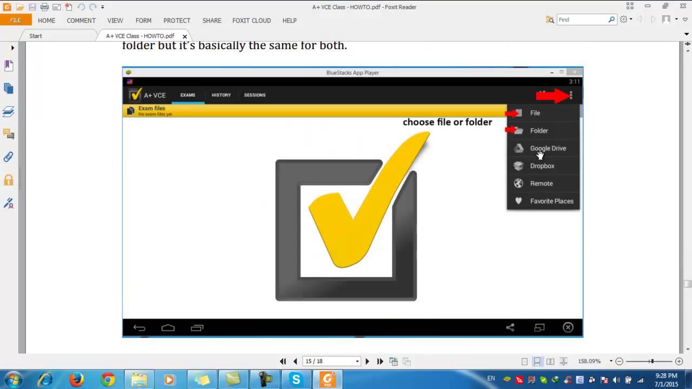Click the create new PDF icon

69,7
